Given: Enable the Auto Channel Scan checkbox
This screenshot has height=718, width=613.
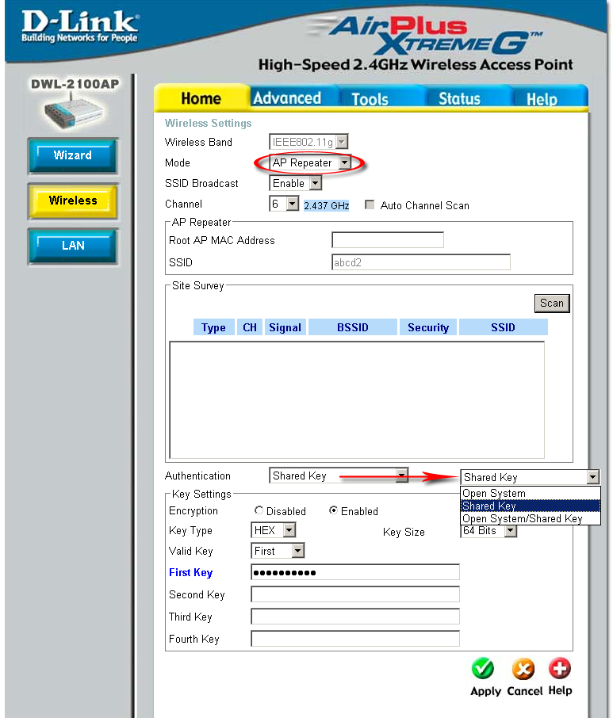Looking at the screenshot, I should pos(370,204).
